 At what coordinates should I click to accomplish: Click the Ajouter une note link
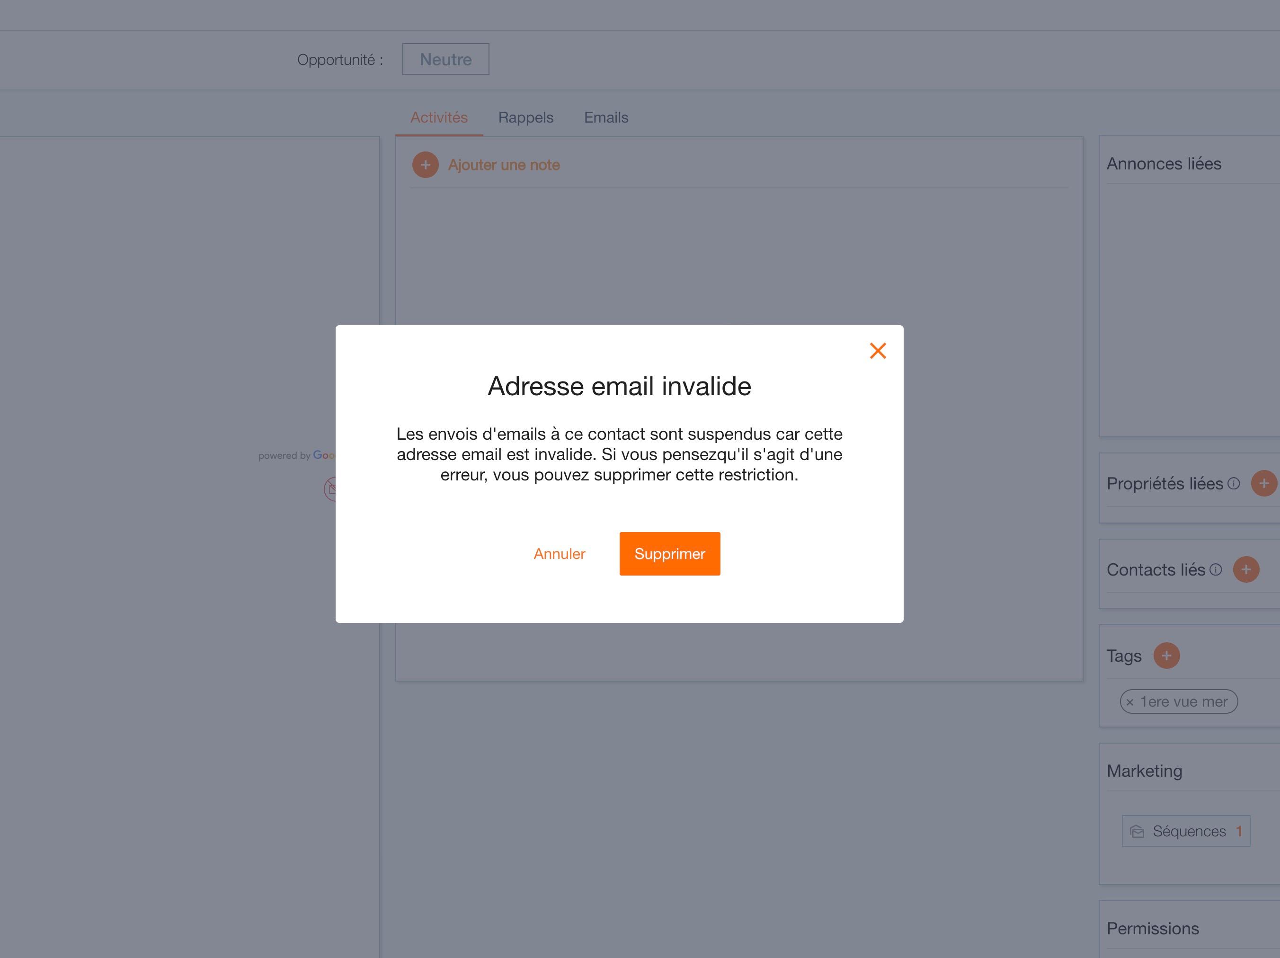[x=504, y=165]
